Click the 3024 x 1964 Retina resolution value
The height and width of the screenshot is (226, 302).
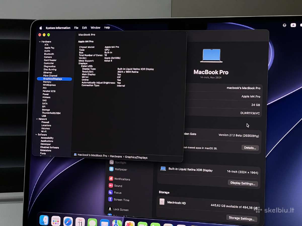click(x=128, y=72)
